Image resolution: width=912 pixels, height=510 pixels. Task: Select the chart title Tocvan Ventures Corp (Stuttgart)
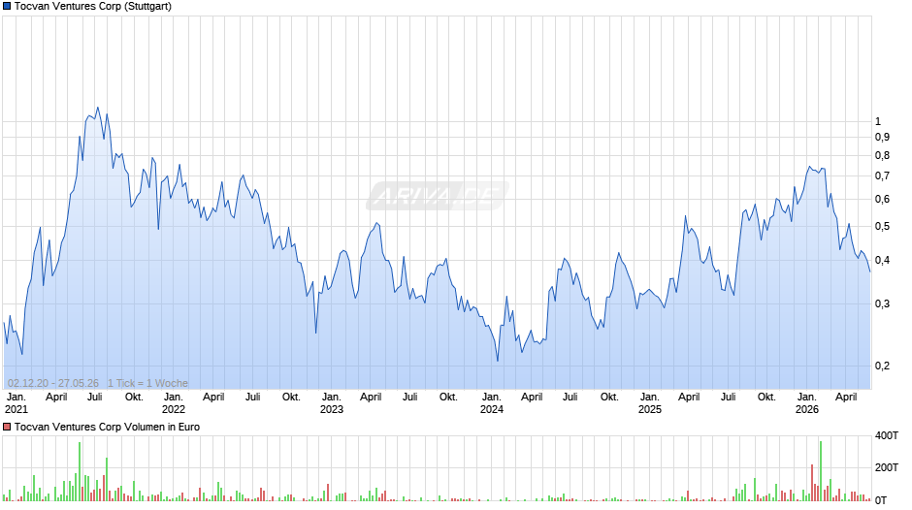(93, 7)
